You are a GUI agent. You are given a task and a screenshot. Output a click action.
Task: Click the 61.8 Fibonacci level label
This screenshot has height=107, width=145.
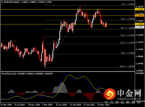pyautogui.click(x=127, y=43)
